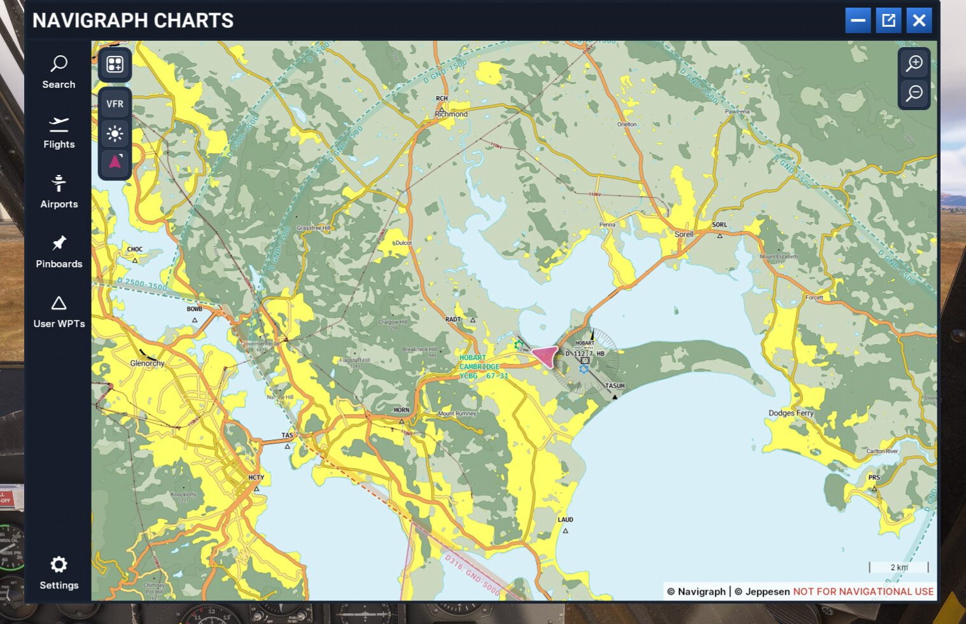Screen dimensions: 966x624
Task: Select the HCTY waypoint triangle
Action: click(256, 489)
